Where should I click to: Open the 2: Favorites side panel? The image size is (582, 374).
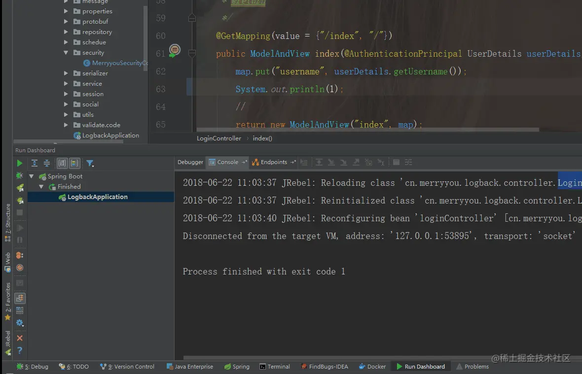(x=7, y=302)
